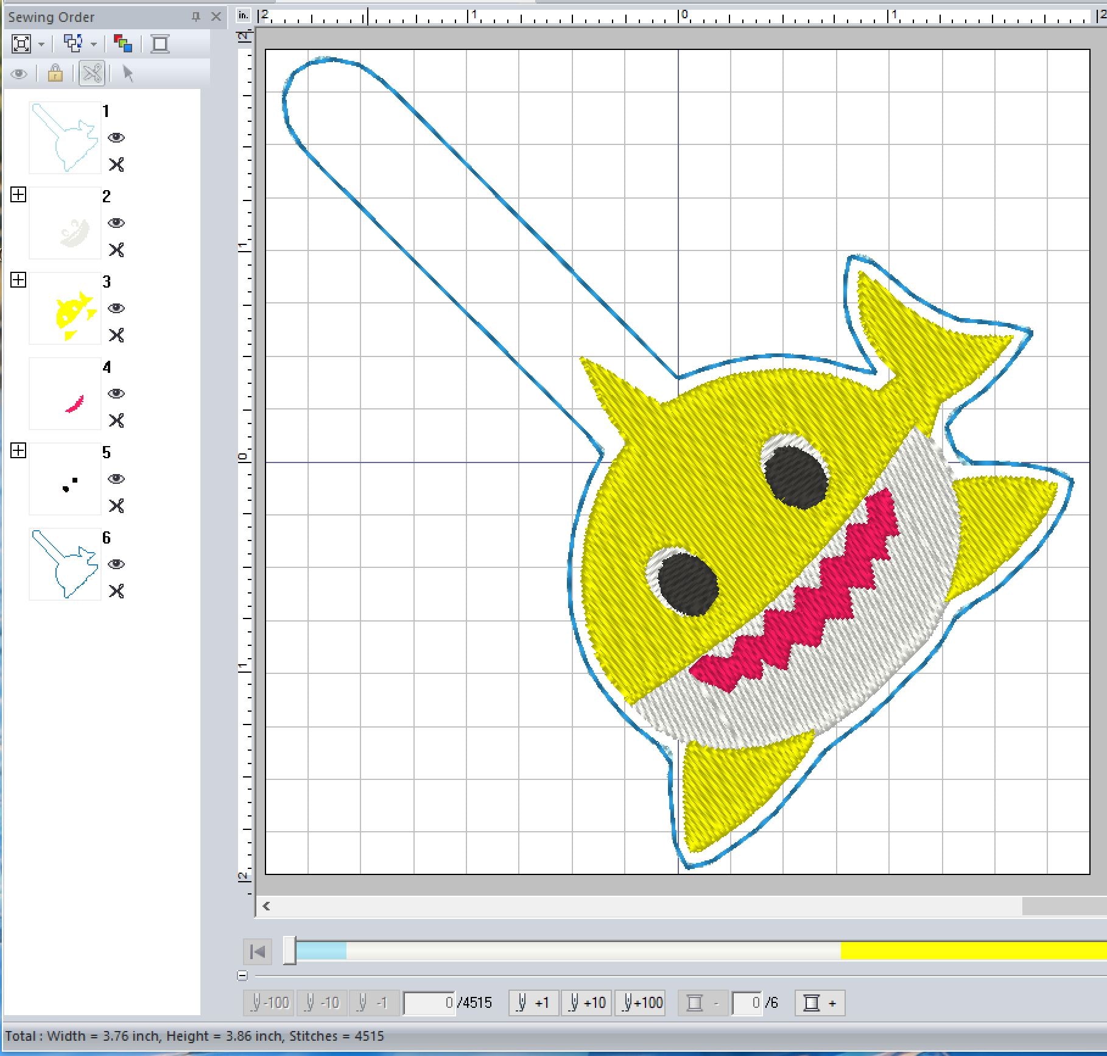This screenshot has width=1107, height=1056.
Task: Click the scissors icon under item 4
Action: tap(116, 420)
